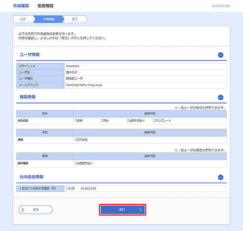Select the 内容確認 step tab
243x231 pixels.
coord(49,19)
